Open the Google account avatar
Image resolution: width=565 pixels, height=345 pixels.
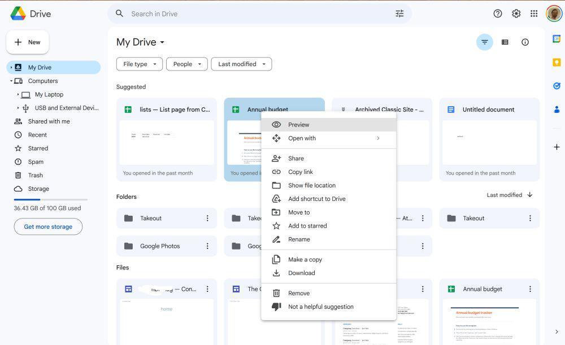tap(554, 14)
